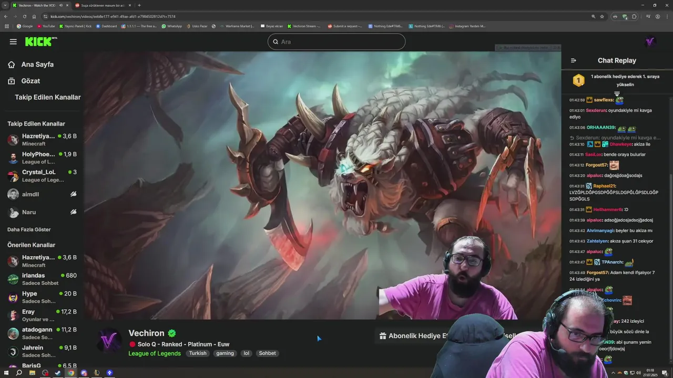Open recommended channel Hype
673x378 pixels.
(42, 297)
